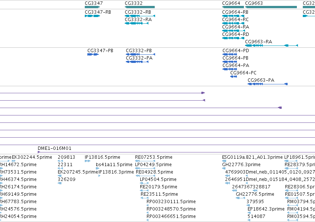Select the CG3332-RA transcript label
Viewport: 315px width, 222px height.
(138, 20)
